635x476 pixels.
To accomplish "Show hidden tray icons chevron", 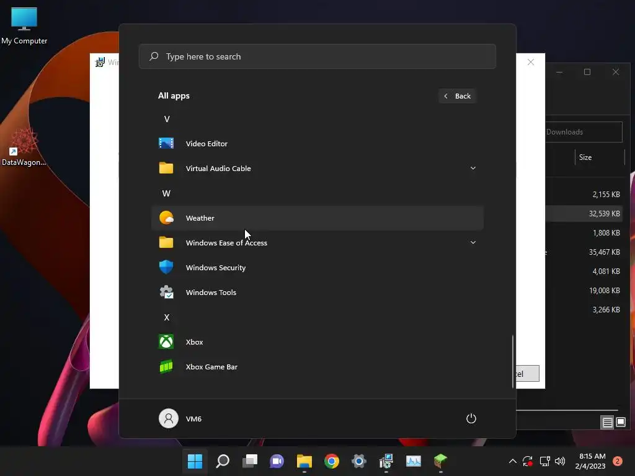I will coord(513,461).
